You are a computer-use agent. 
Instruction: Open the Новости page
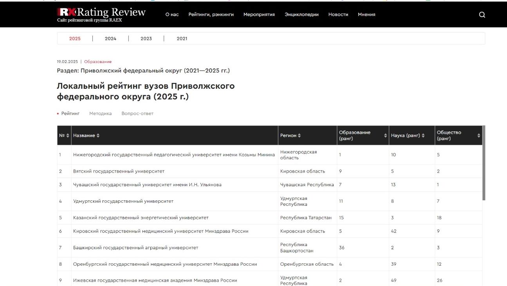click(338, 14)
